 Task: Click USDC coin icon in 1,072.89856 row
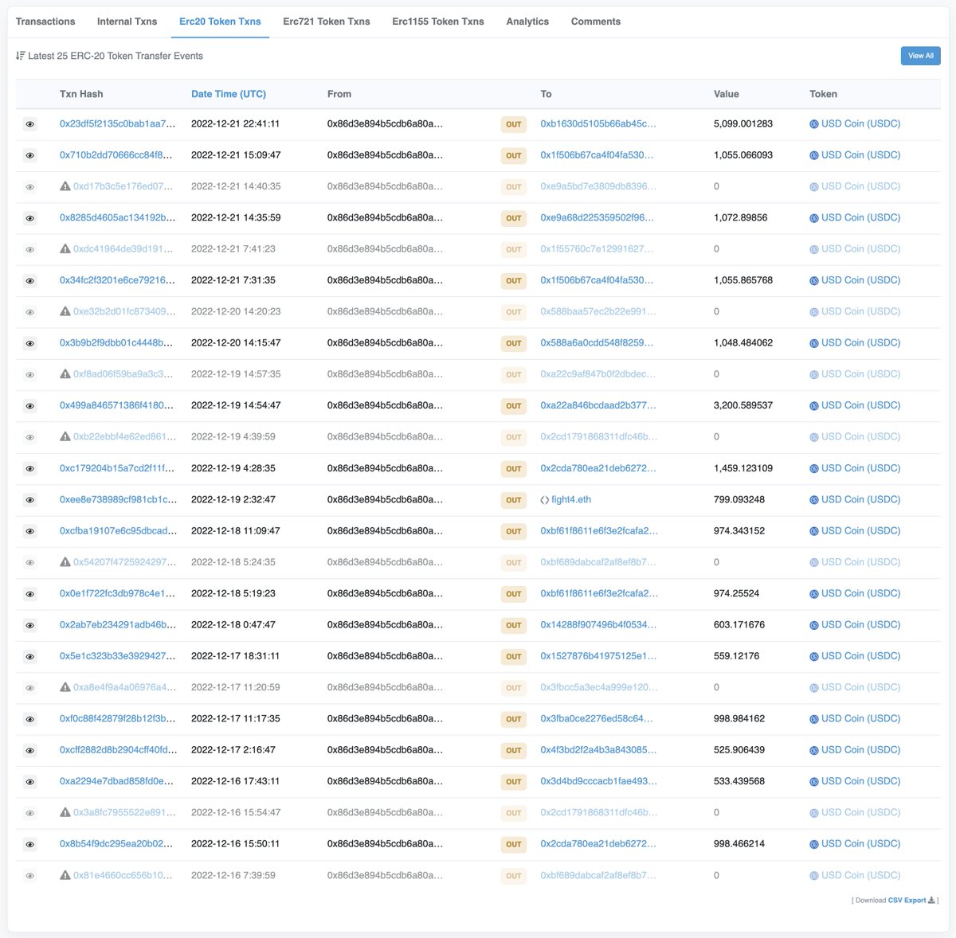click(814, 218)
